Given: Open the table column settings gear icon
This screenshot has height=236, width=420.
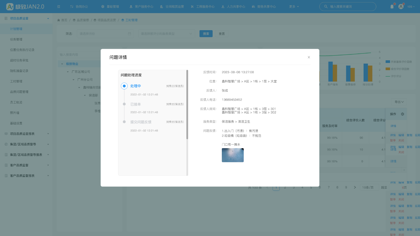Looking at the screenshot, I should [x=403, y=114].
